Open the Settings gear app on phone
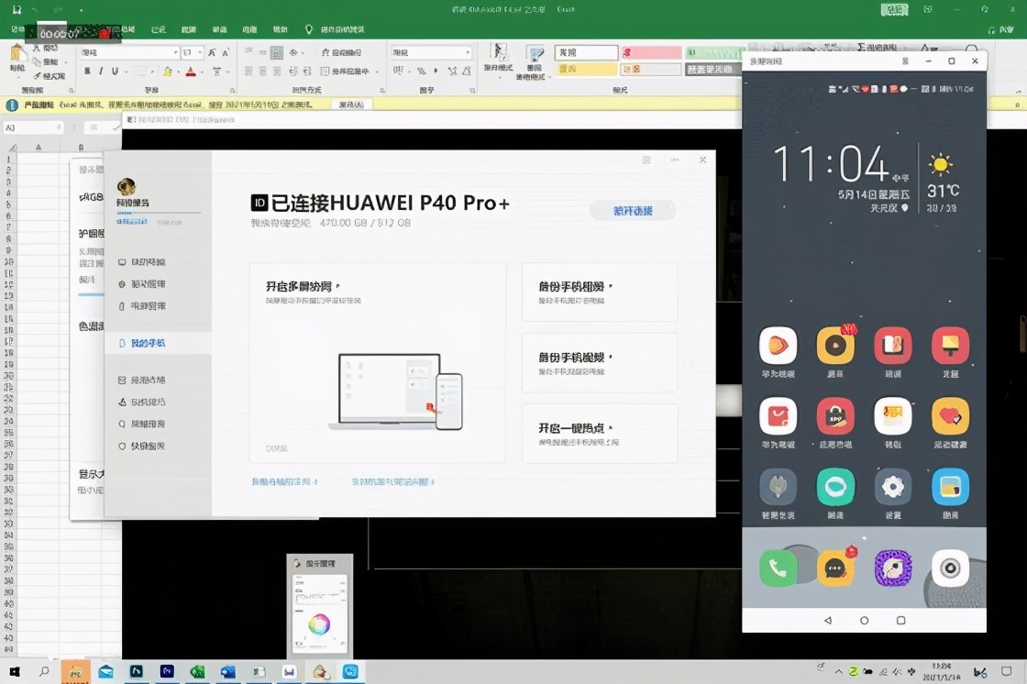This screenshot has width=1027, height=684. tap(893, 487)
